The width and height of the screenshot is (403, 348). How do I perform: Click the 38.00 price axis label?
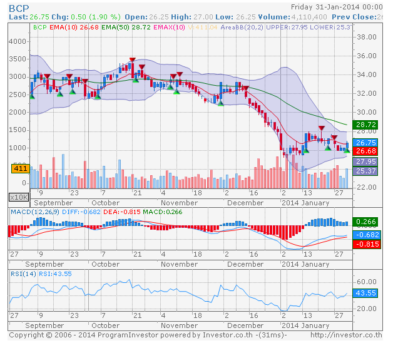pos(367,37)
